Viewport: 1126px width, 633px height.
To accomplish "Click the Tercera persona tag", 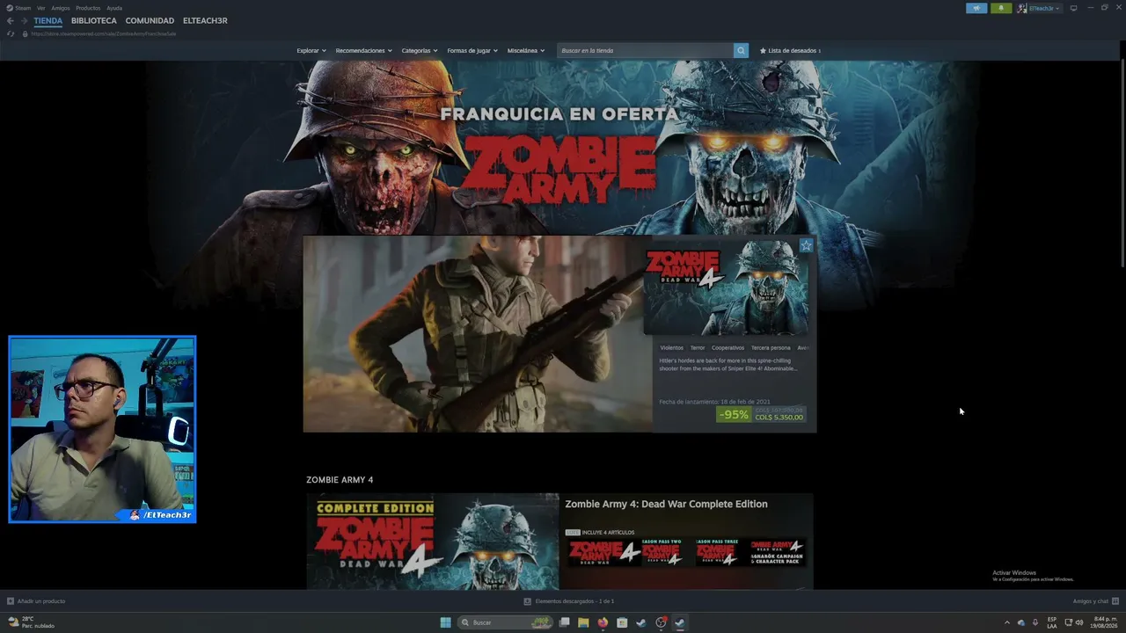I will pyautogui.click(x=771, y=348).
